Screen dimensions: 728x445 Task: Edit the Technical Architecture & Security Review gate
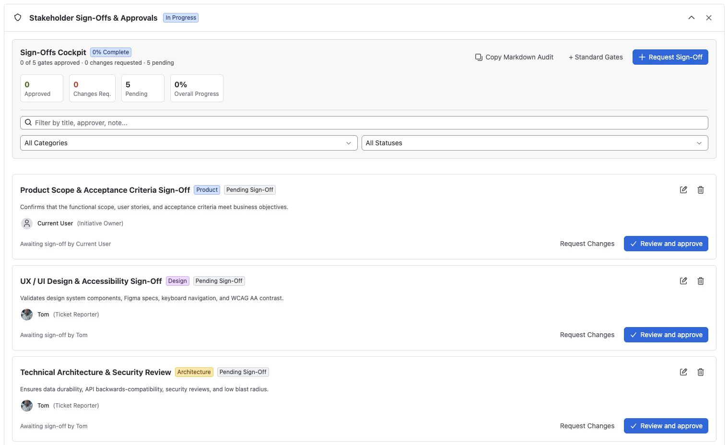683,372
